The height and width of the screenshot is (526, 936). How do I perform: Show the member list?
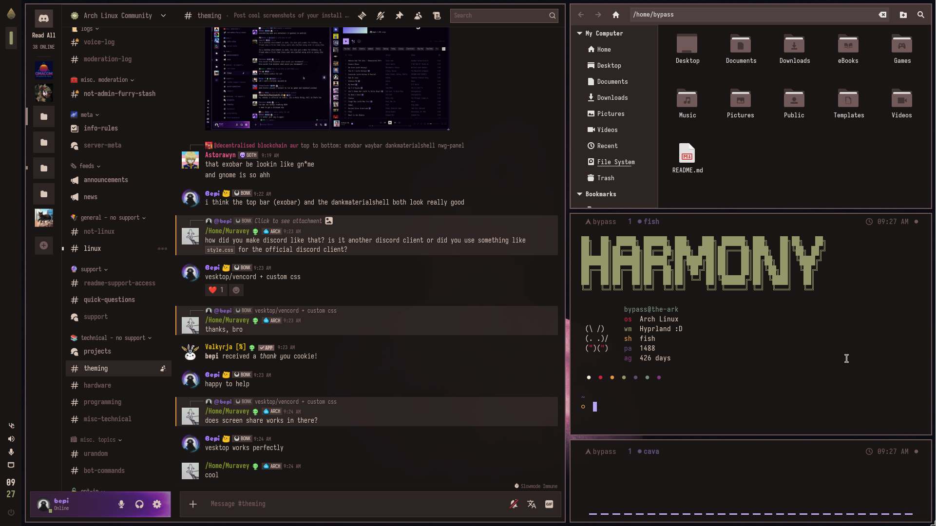(x=418, y=16)
